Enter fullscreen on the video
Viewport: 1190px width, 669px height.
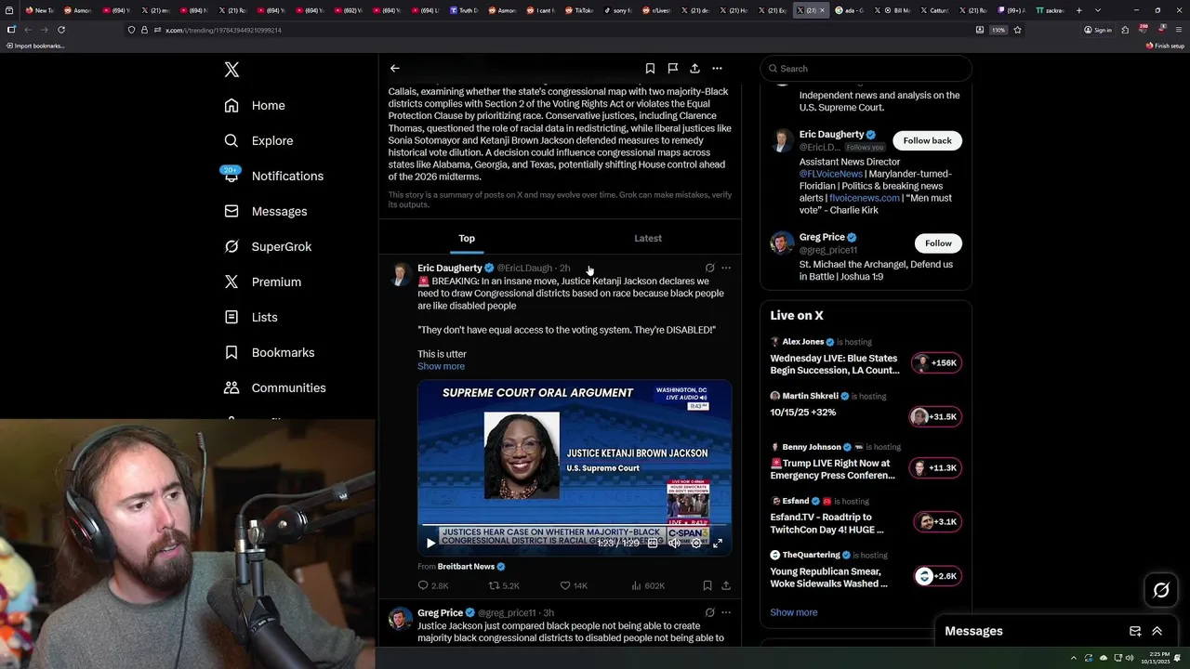coord(717,543)
